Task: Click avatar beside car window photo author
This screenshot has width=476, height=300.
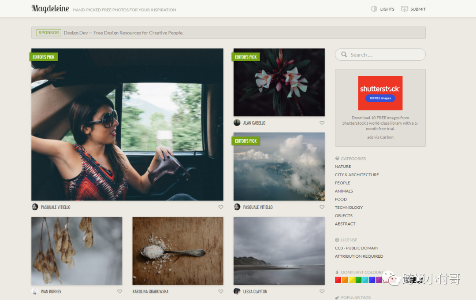Action: tap(35, 207)
